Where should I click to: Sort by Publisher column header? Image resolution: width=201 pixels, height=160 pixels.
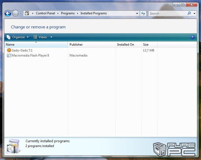click(x=92, y=45)
